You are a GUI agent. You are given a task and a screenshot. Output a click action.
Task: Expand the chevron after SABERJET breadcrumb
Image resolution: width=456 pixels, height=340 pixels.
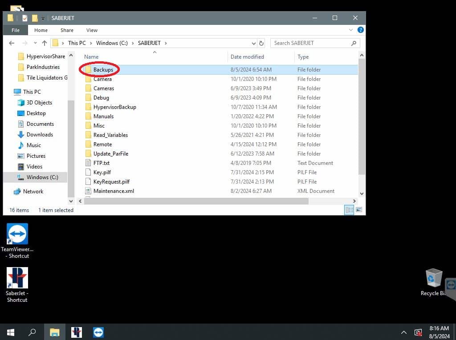166,43
